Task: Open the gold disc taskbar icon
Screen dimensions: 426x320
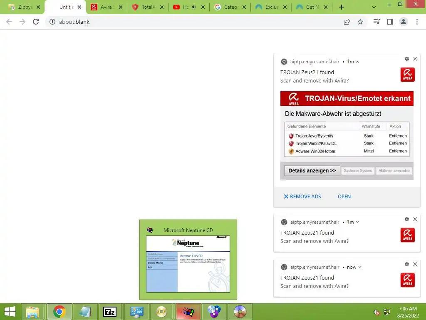Action: pos(162,312)
